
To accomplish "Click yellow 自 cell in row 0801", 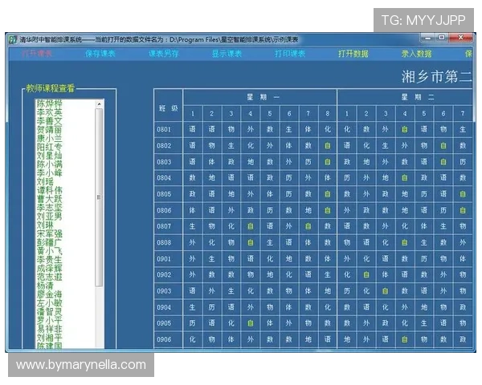I will point(405,129).
